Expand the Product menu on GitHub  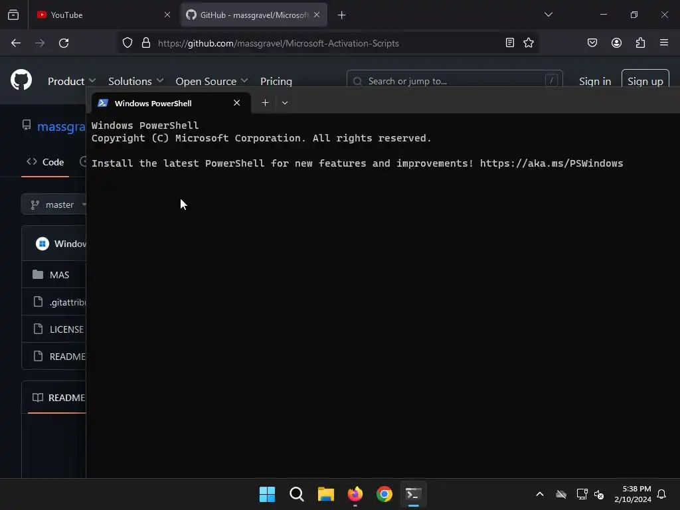(72, 81)
